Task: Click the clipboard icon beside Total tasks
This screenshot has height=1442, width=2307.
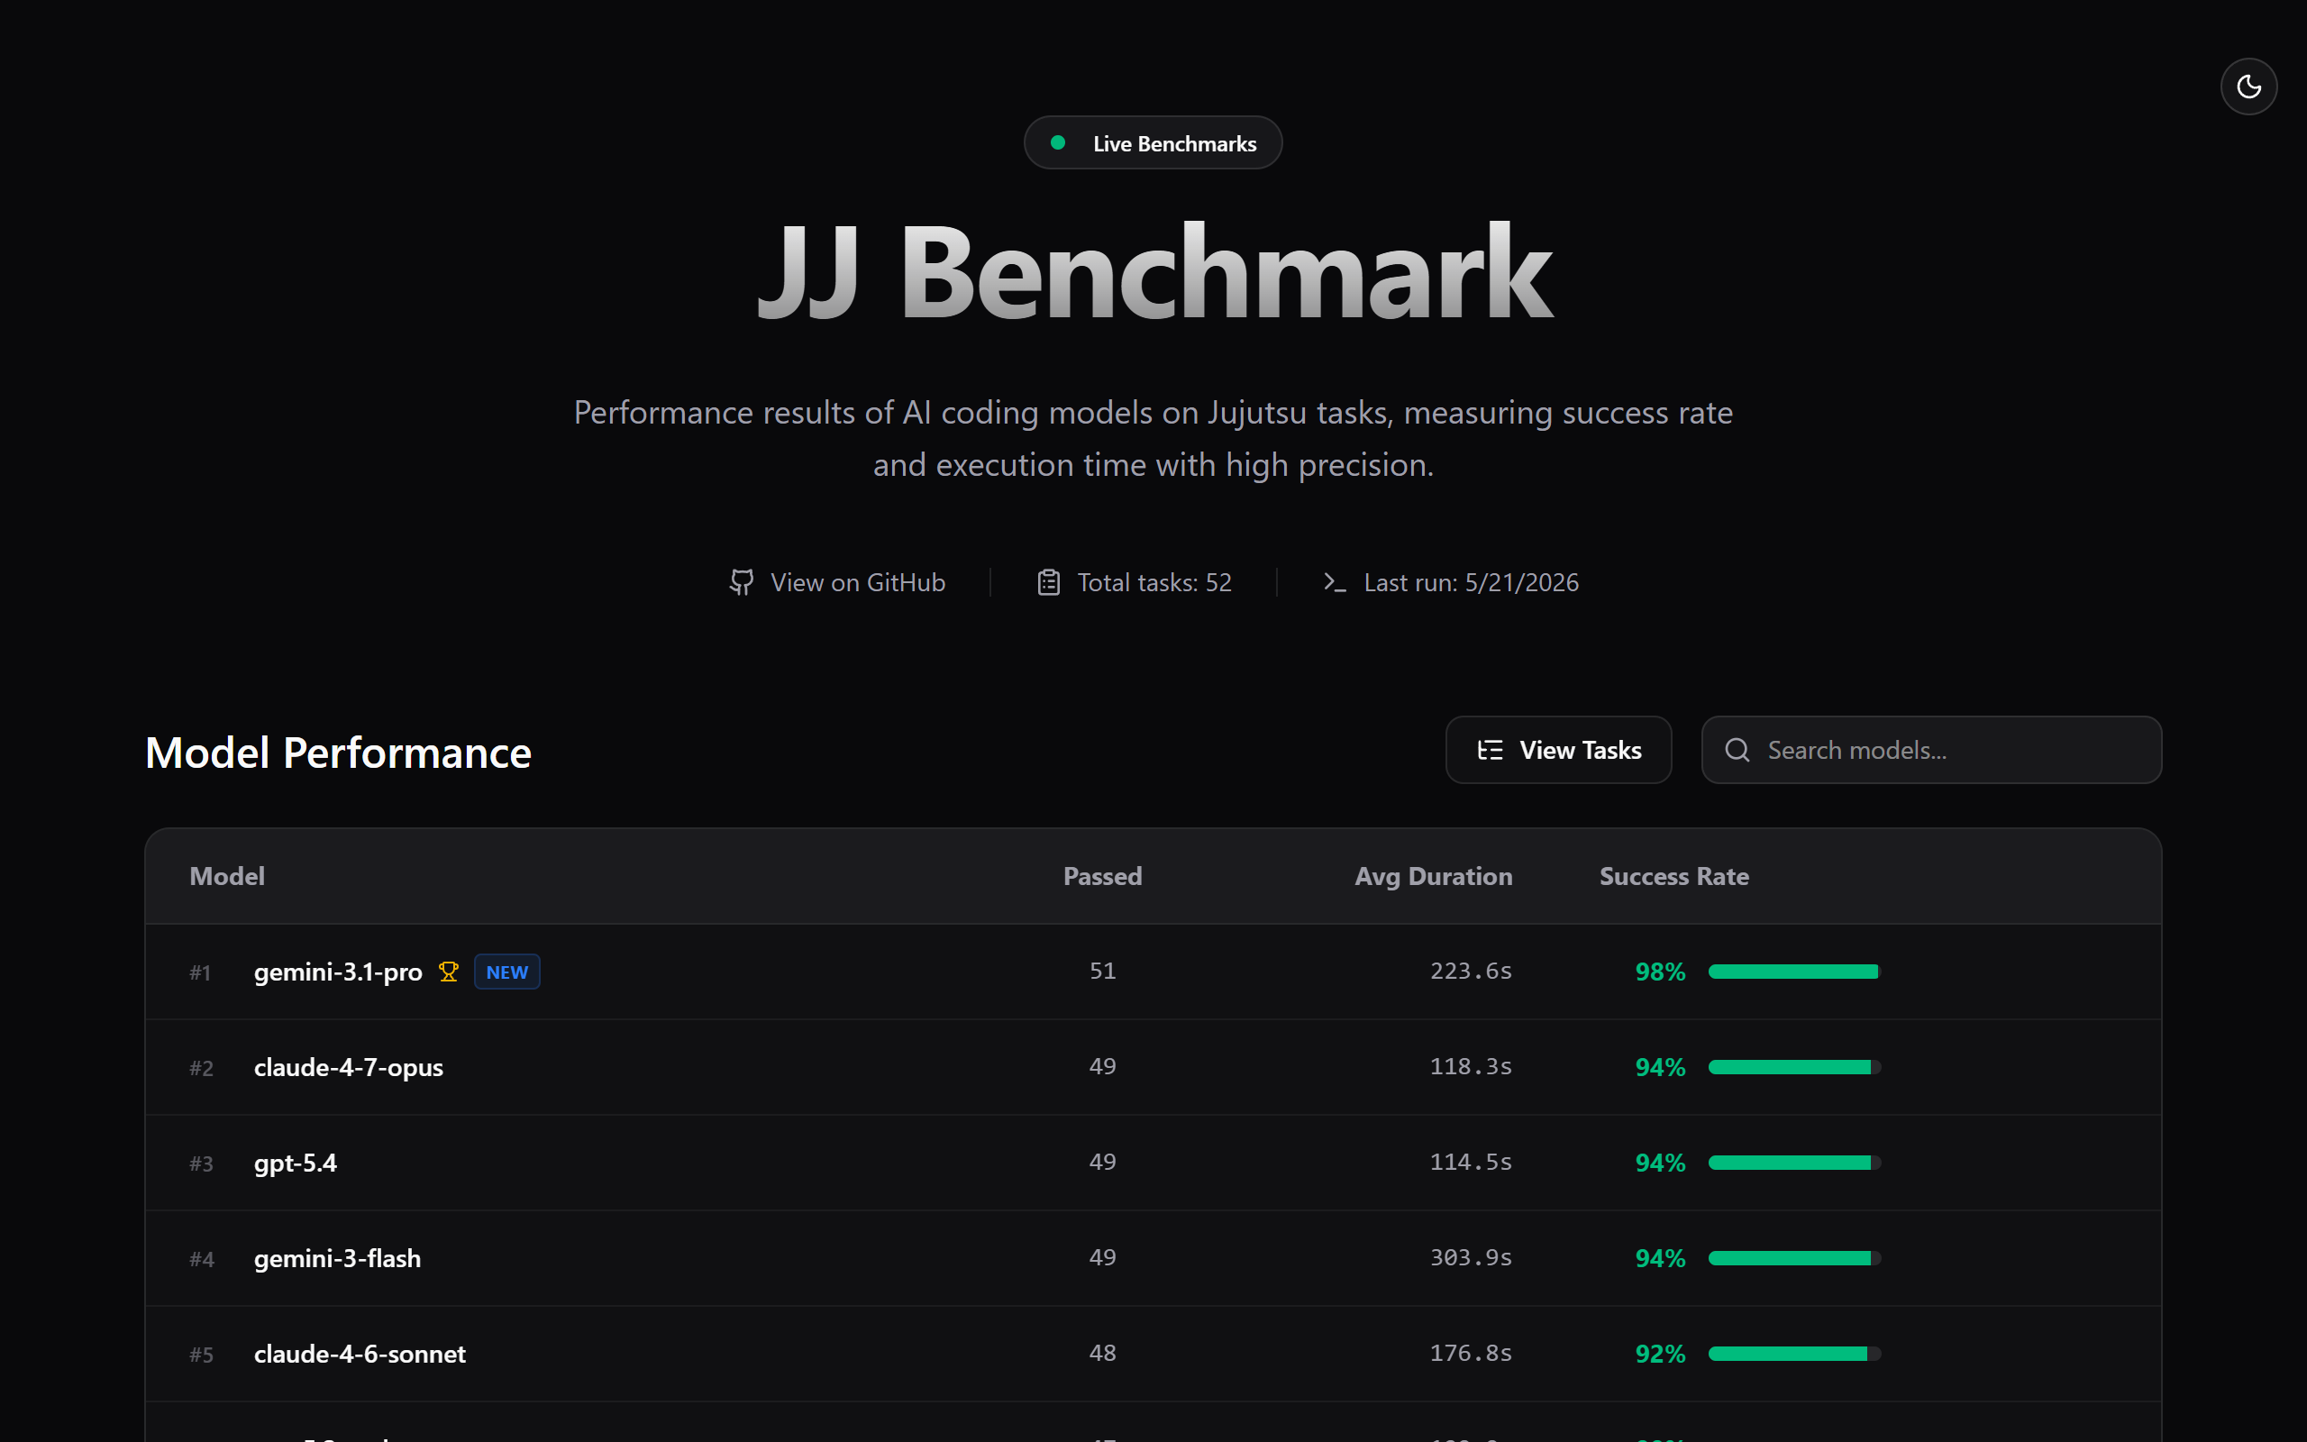Action: [1049, 582]
